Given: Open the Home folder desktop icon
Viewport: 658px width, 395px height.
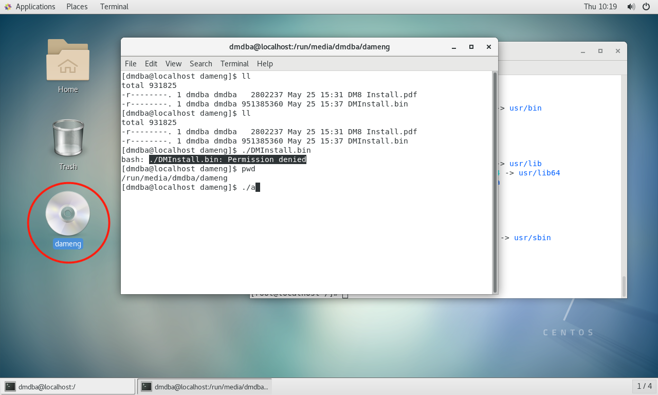Looking at the screenshot, I should click(x=68, y=60).
